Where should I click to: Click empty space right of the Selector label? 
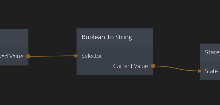tap(127, 56)
